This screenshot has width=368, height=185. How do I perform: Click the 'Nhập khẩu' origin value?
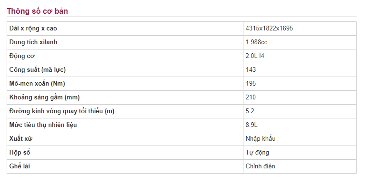click(261, 139)
